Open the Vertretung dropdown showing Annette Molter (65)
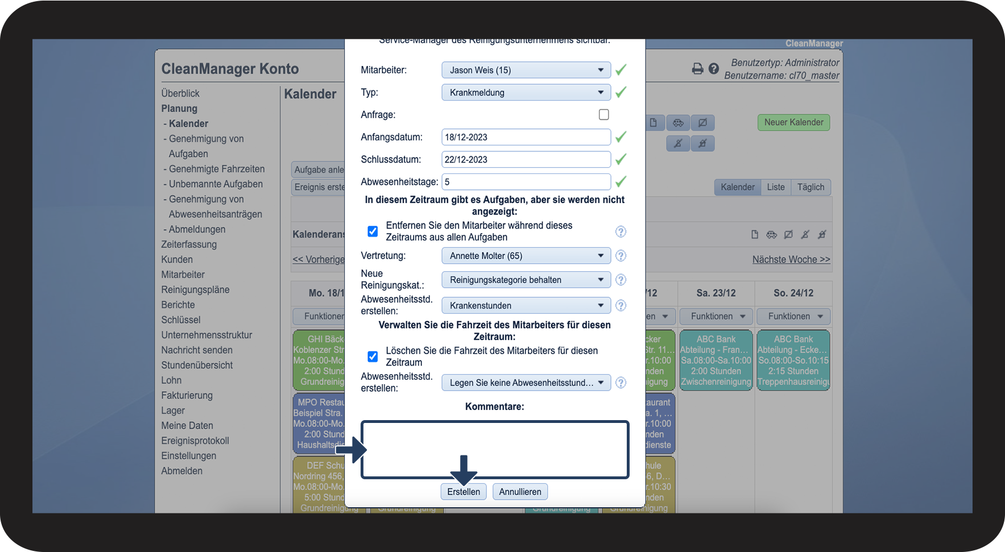The width and height of the screenshot is (1005, 552). (526, 256)
